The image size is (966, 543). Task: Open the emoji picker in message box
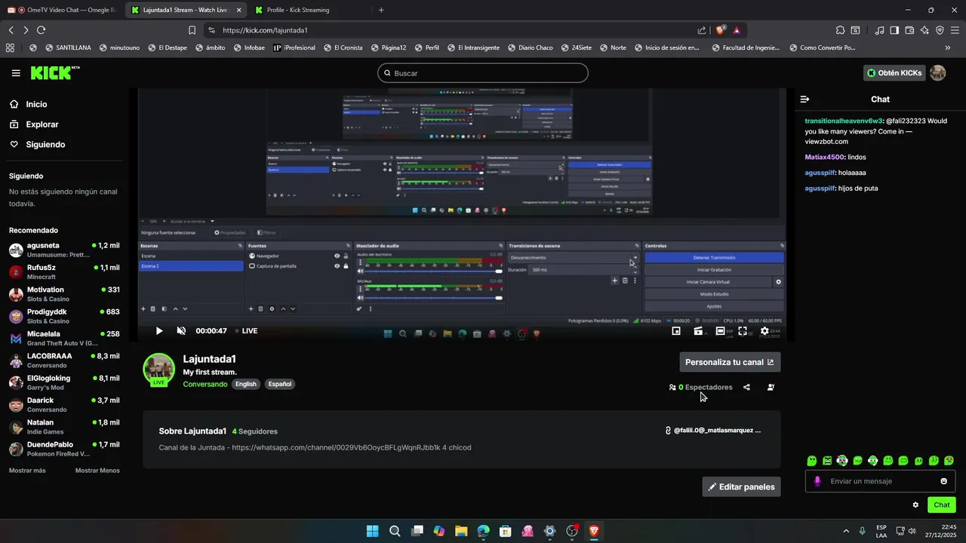click(944, 481)
